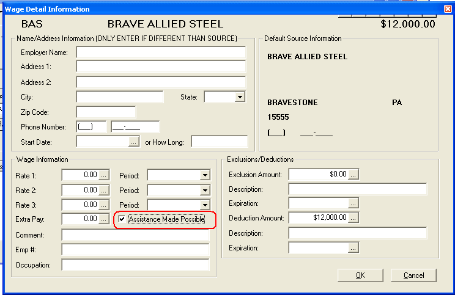Focus the Exclusion Amount field
This screenshot has height=295, width=455.
point(319,175)
